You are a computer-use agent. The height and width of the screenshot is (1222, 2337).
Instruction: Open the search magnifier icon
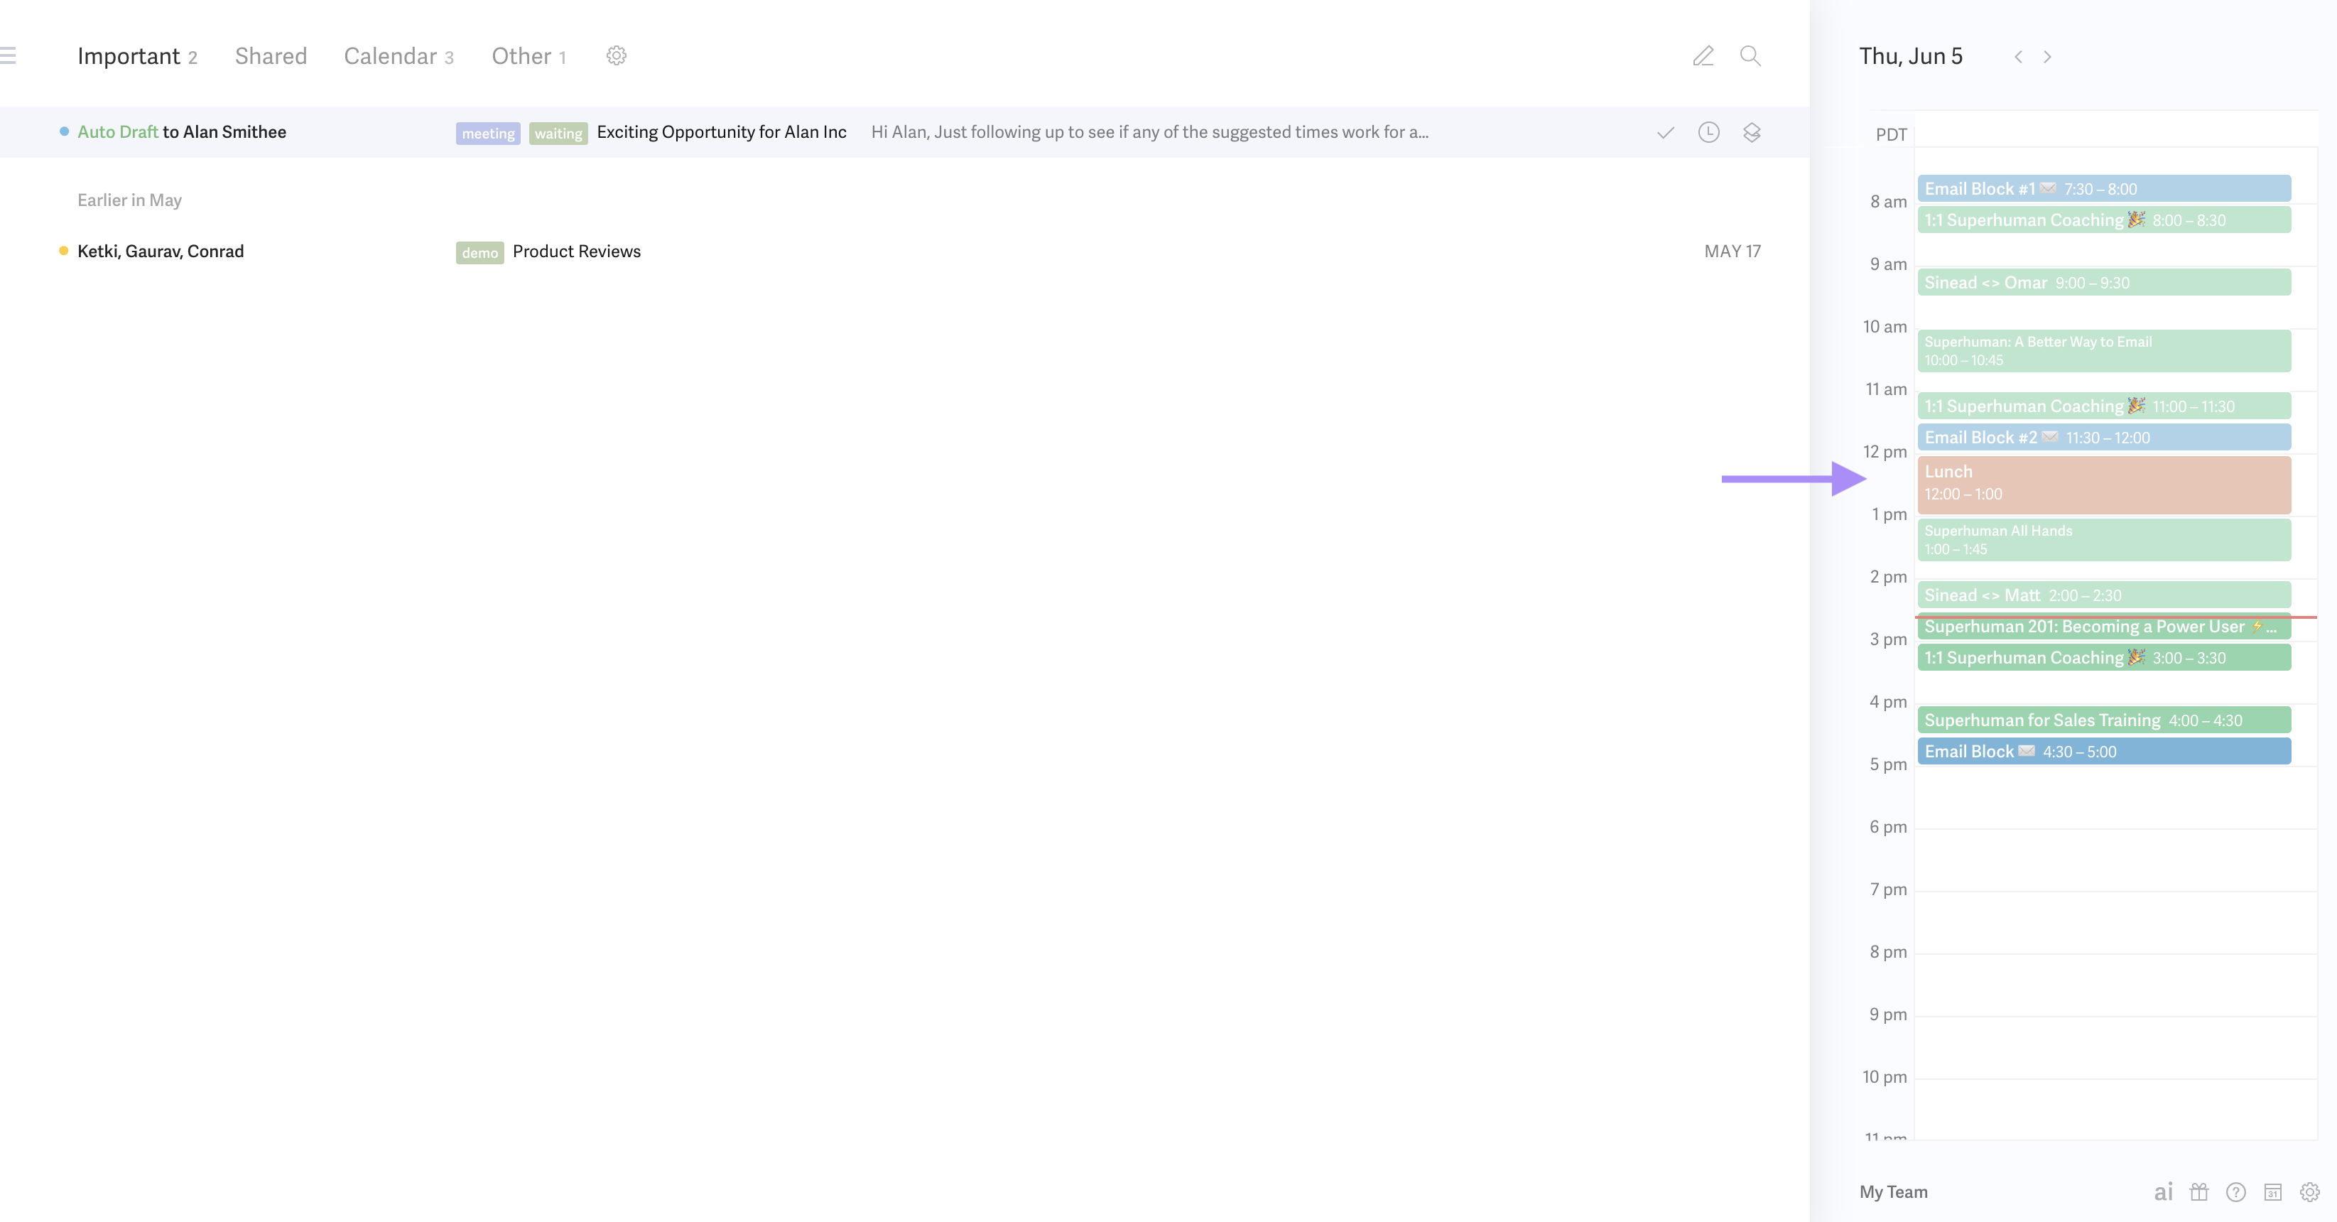1750,56
